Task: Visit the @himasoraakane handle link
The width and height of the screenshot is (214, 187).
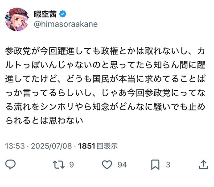Action: pos(66,24)
